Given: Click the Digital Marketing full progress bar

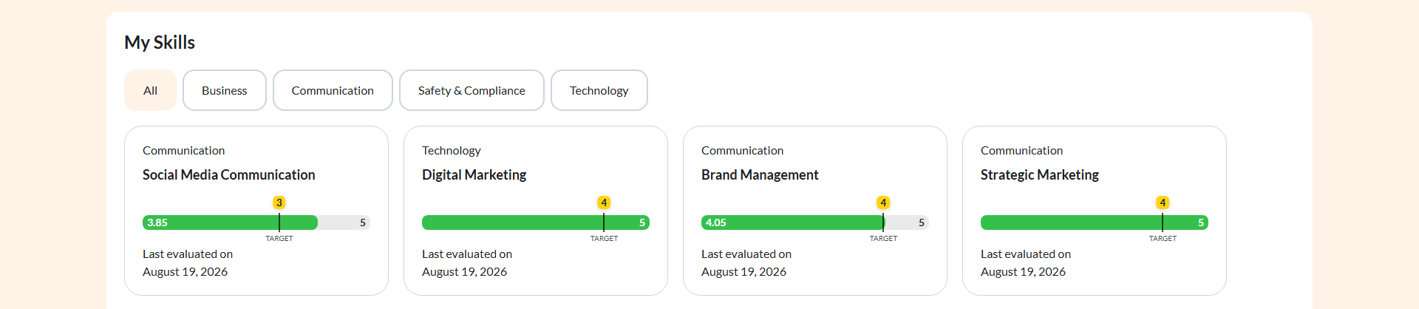Looking at the screenshot, I should tap(536, 223).
